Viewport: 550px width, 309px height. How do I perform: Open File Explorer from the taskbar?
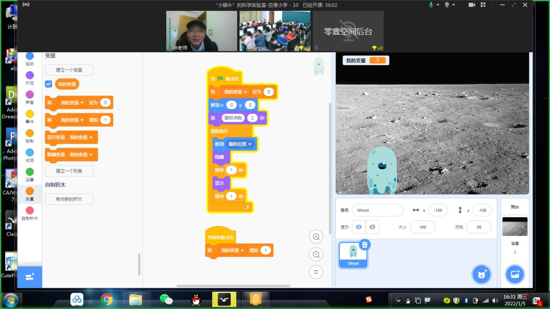point(136,299)
